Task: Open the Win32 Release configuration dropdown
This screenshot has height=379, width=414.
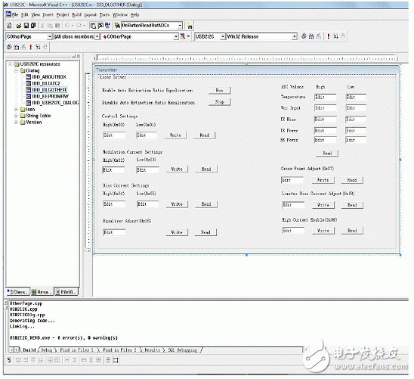Action: coord(295,36)
